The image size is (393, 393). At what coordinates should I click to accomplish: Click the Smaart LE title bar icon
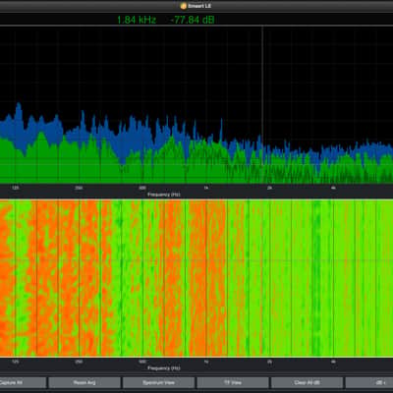click(x=184, y=6)
